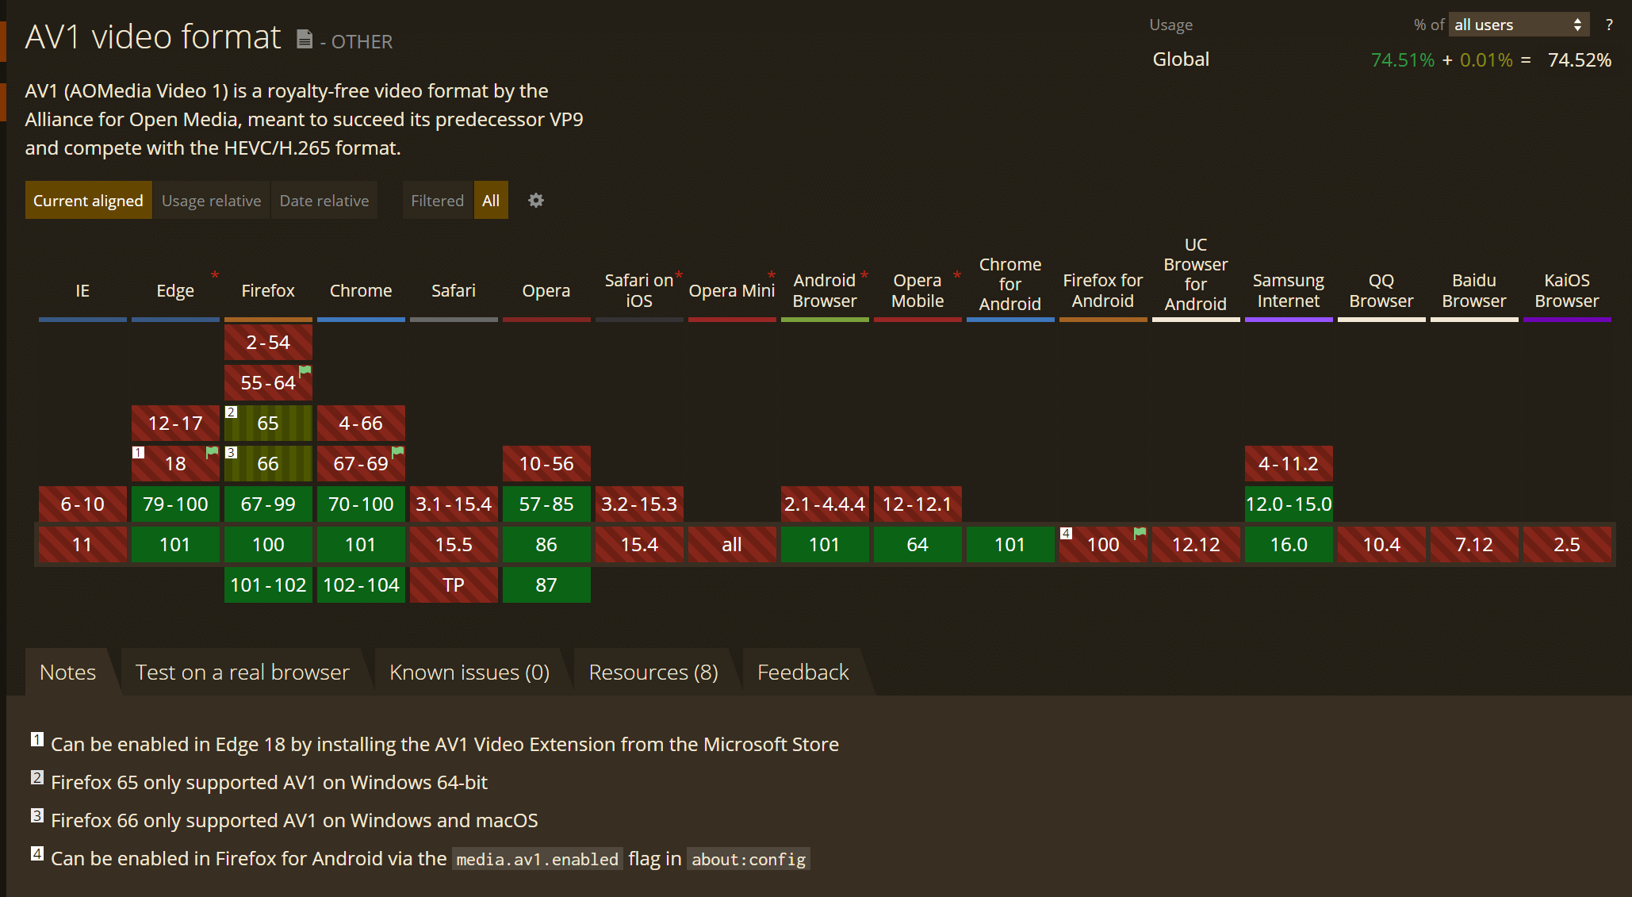The width and height of the screenshot is (1632, 897).
Task: Click the green flag on Edge 18 cell
Action: [212, 451]
